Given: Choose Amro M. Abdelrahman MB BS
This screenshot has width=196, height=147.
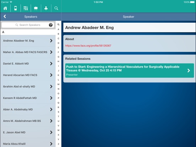Looking at the screenshot, I should [28, 121].
